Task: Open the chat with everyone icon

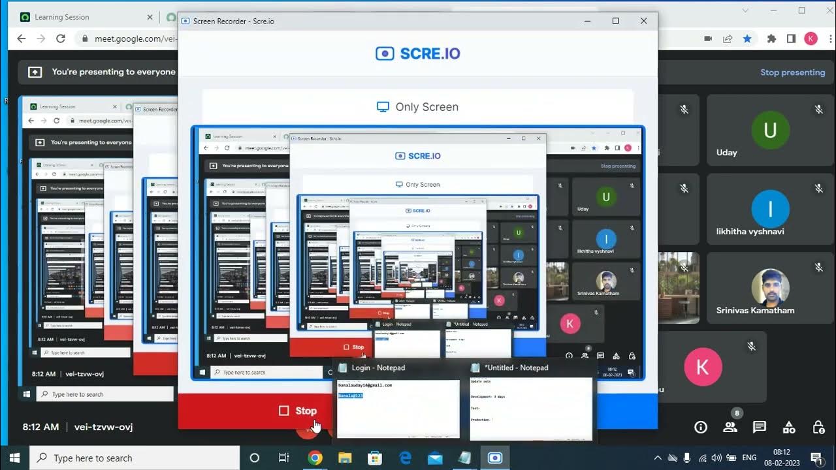Action: click(x=760, y=428)
